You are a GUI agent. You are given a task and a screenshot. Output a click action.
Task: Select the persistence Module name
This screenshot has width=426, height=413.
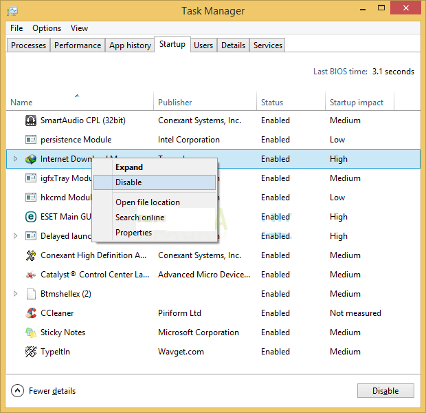(76, 140)
